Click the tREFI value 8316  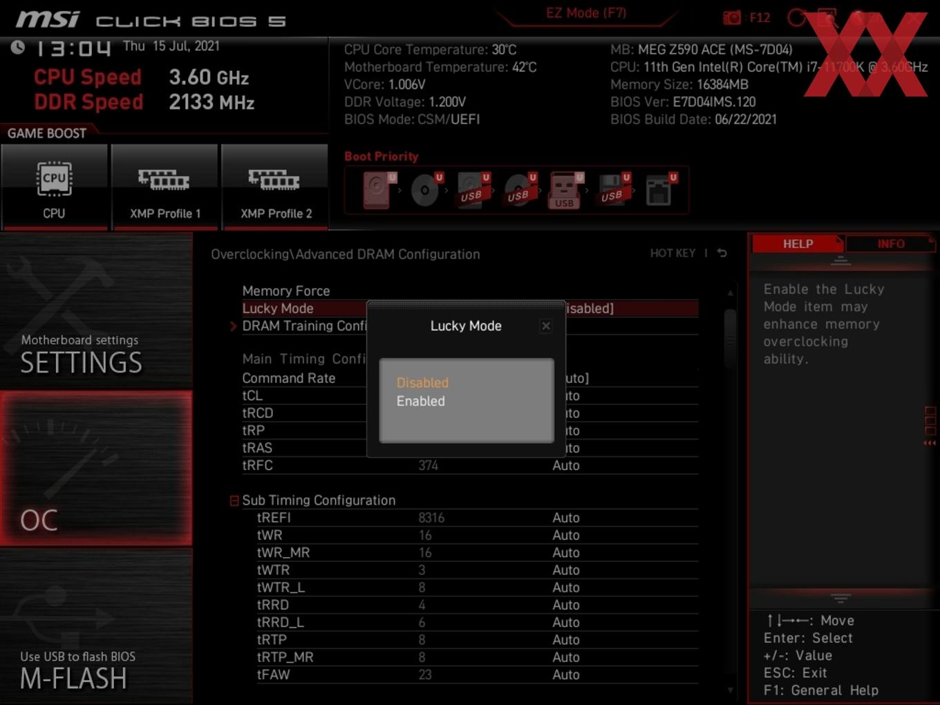431,518
